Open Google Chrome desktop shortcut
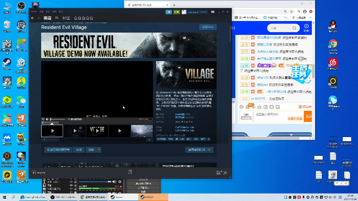The width and height of the screenshot is (358, 201). 333,46
